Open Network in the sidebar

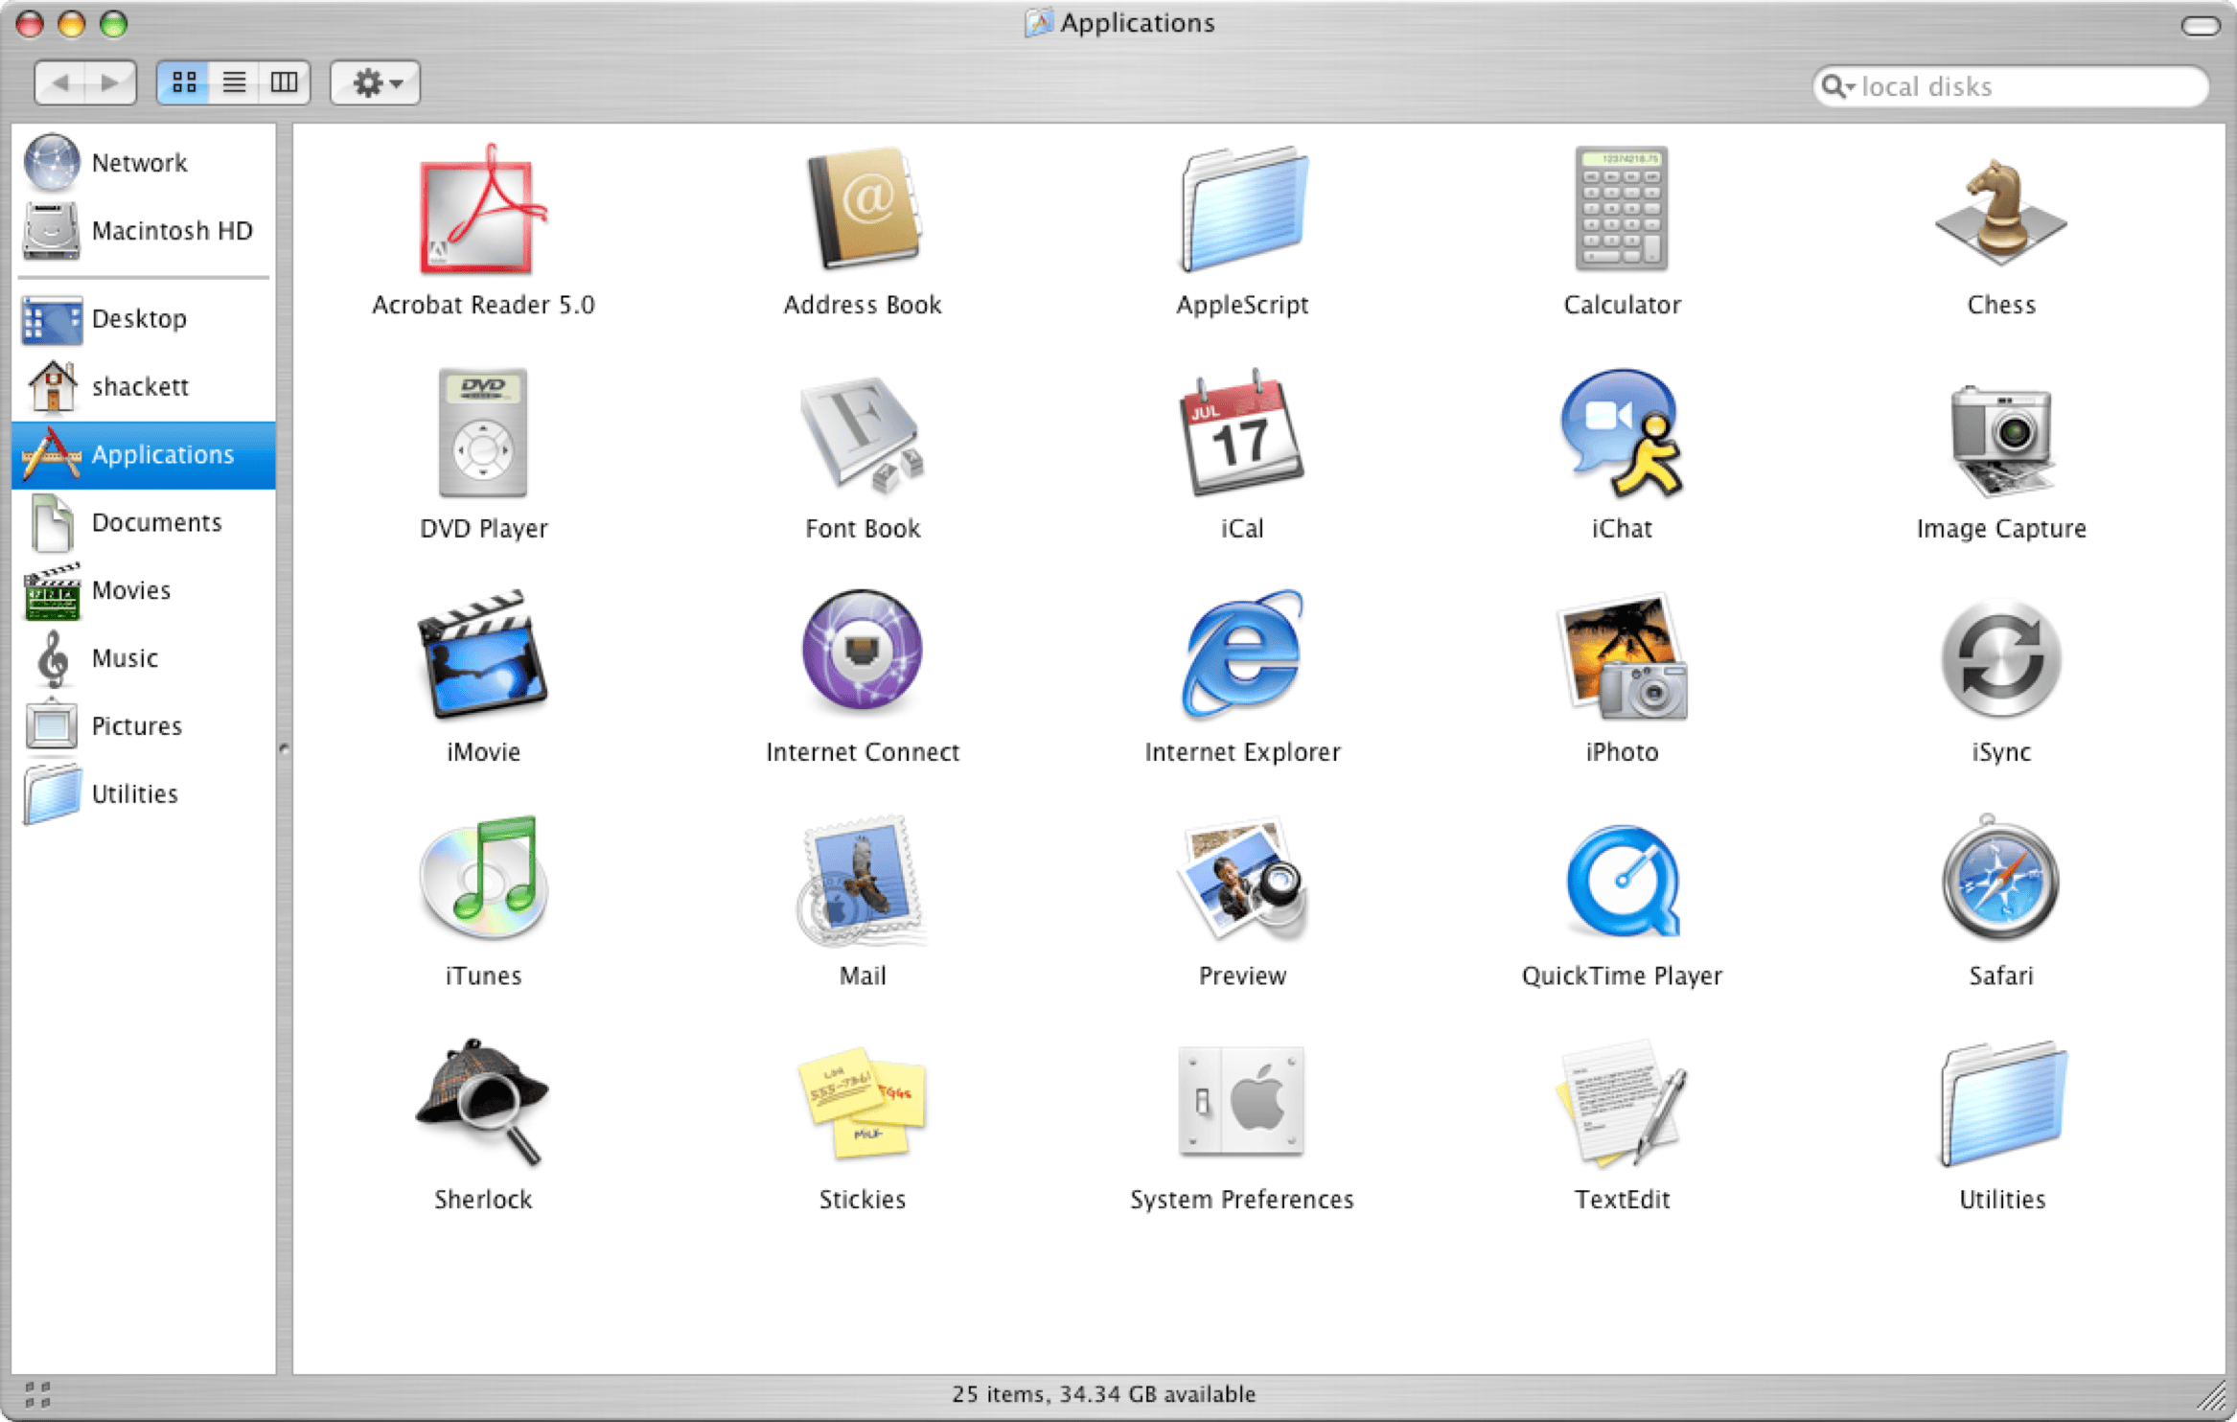point(144,162)
